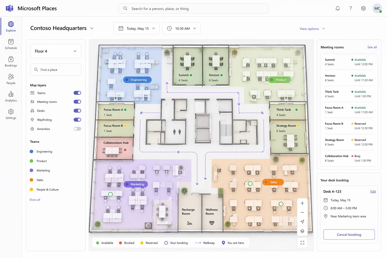Open Settings in the sidebar
The height and width of the screenshot is (258, 387).
tap(11, 114)
